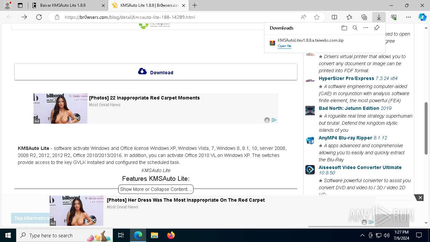Open Collections icon

[364, 17]
